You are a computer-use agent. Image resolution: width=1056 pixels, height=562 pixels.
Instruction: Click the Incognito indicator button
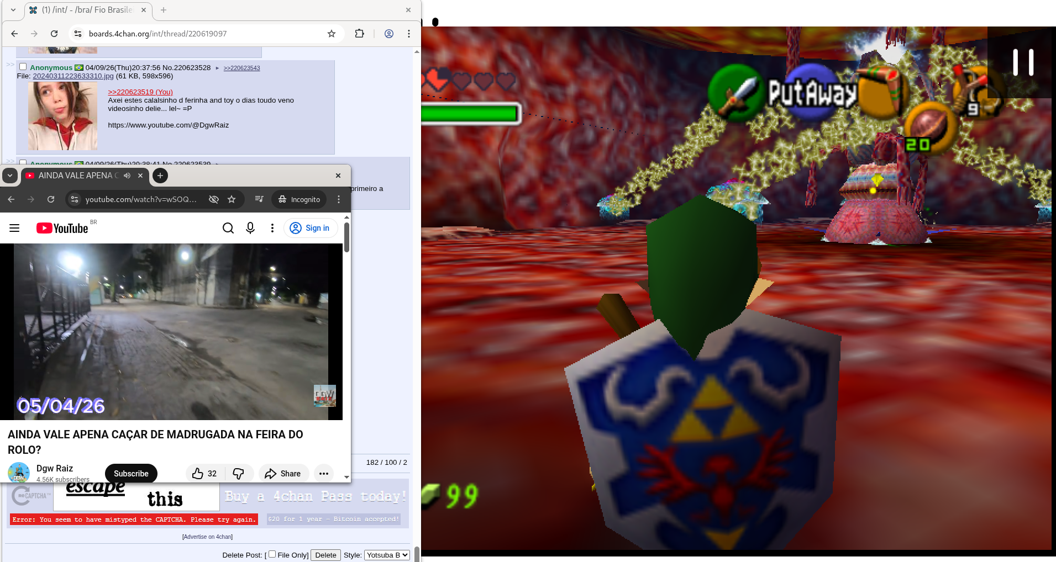pos(299,199)
